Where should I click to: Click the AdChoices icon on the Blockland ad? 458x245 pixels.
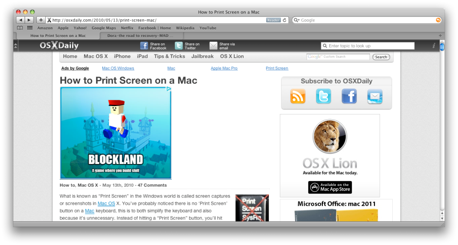[169, 89]
